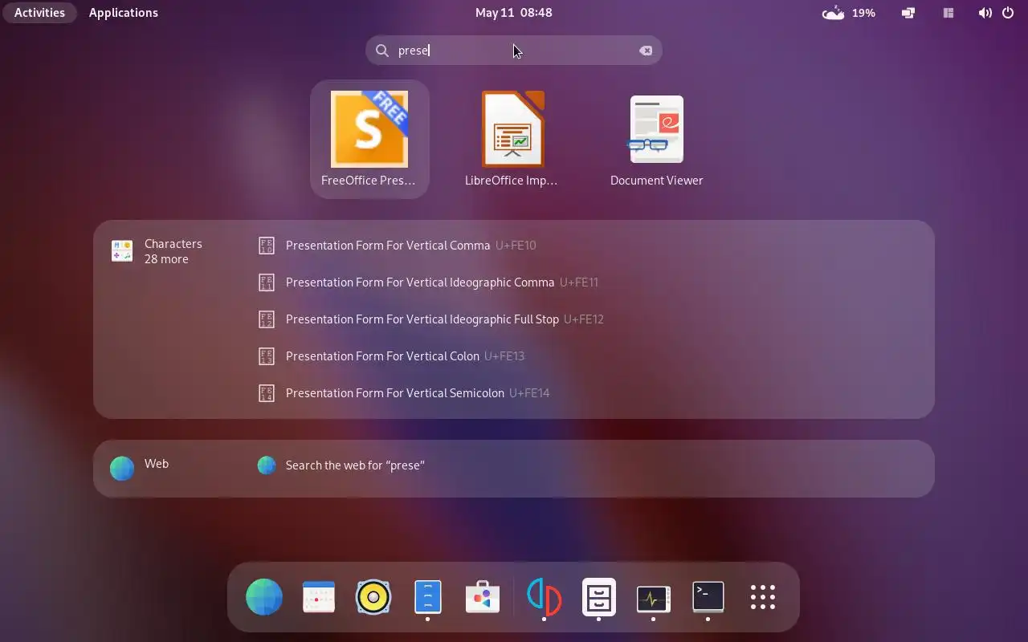Open Terminal from the dock
The image size is (1028, 642).
point(708,597)
